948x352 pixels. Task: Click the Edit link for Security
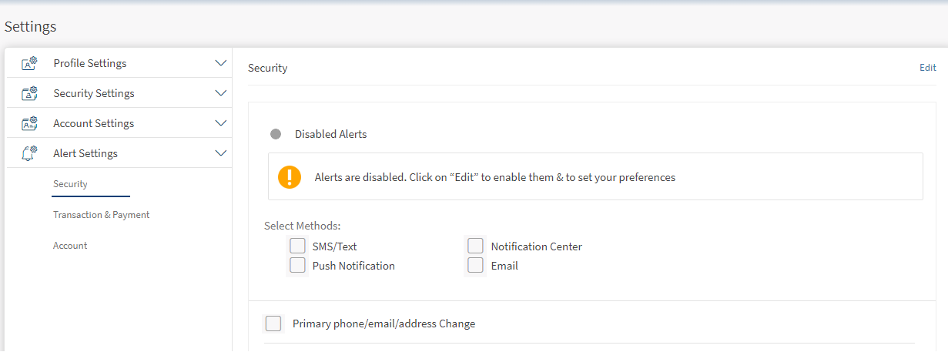pyautogui.click(x=927, y=68)
